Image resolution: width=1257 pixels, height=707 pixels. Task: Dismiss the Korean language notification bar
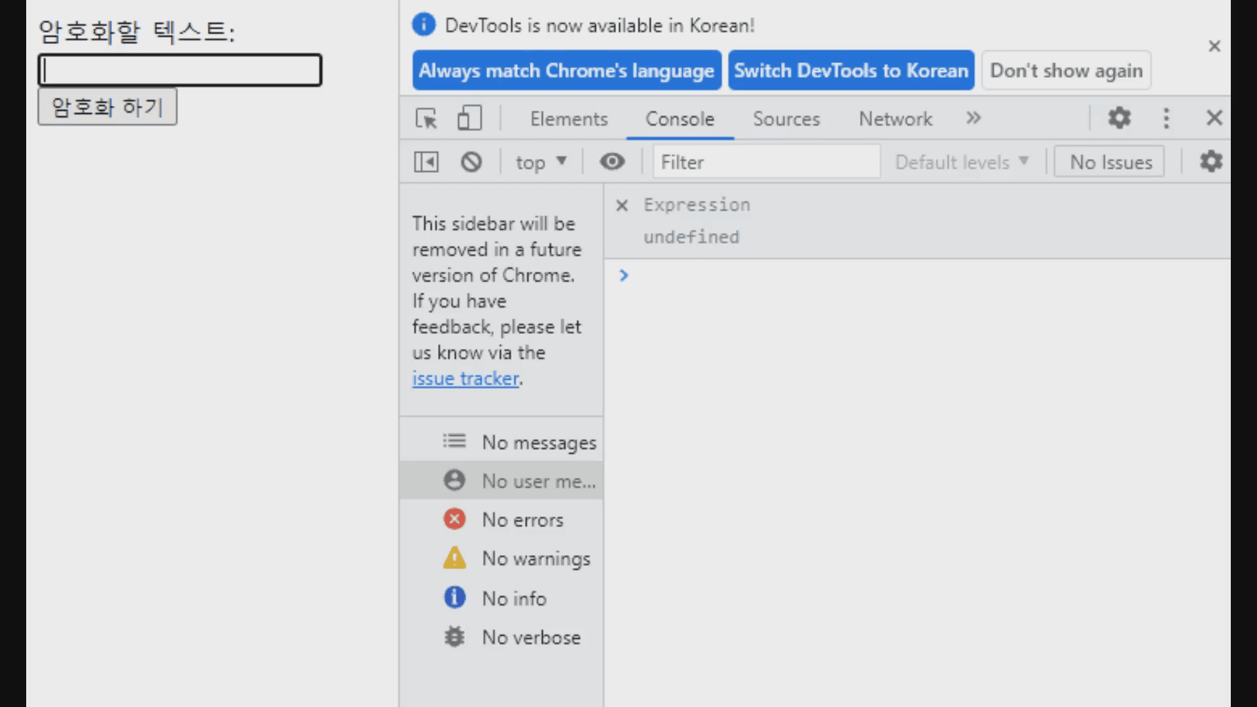pos(1214,46)
